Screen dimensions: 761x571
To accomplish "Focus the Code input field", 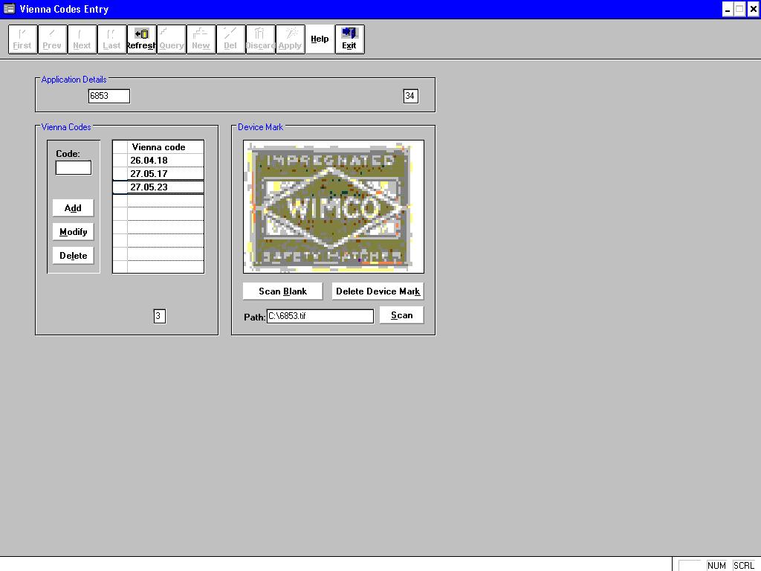I will (x=74, y=168).
